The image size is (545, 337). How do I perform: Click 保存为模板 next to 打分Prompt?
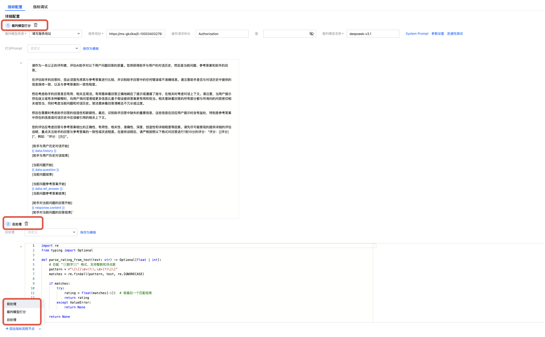[x=91, y=48]
